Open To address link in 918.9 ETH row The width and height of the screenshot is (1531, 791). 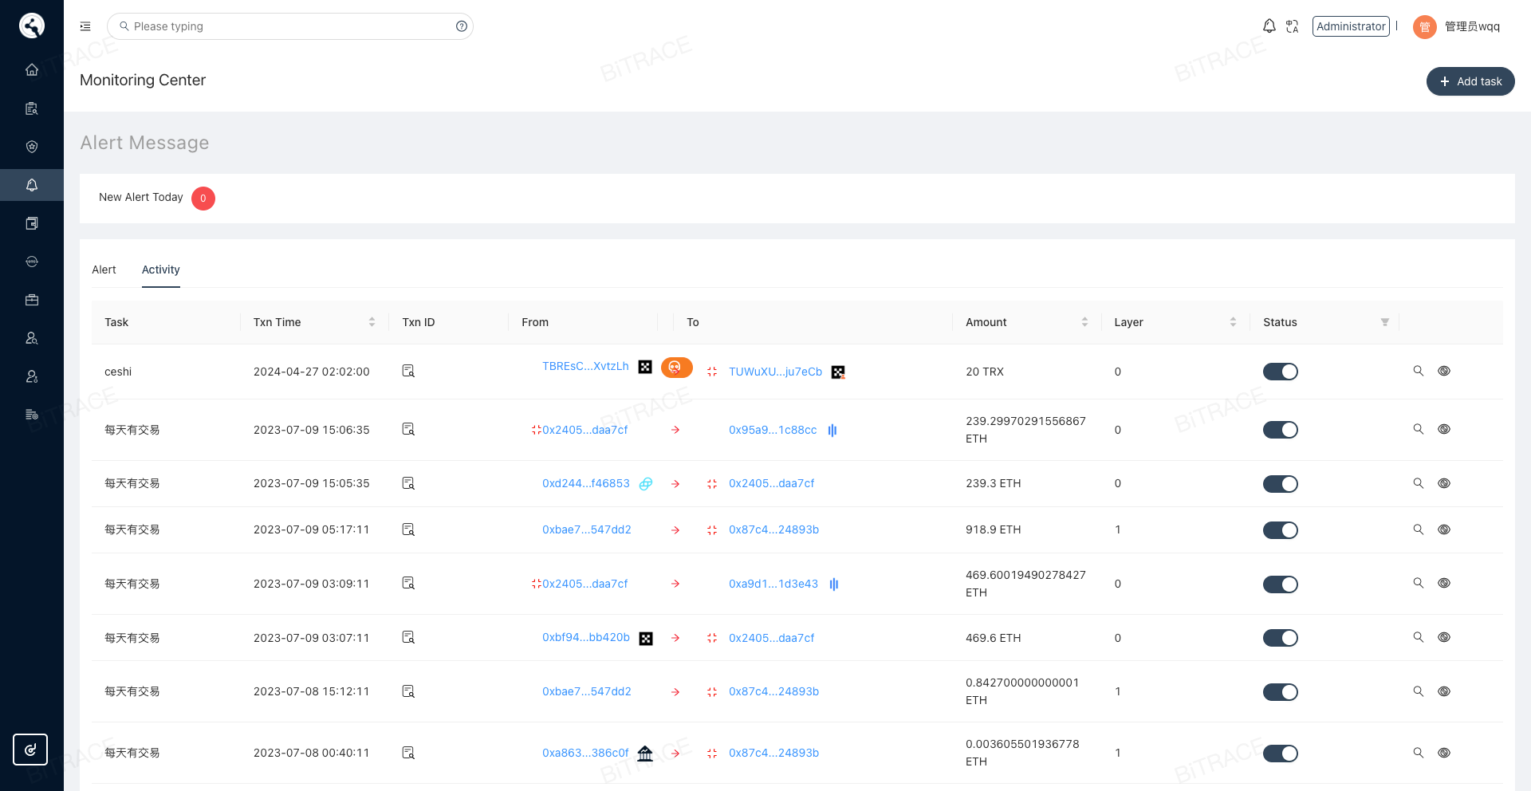[x=773, y=529]
